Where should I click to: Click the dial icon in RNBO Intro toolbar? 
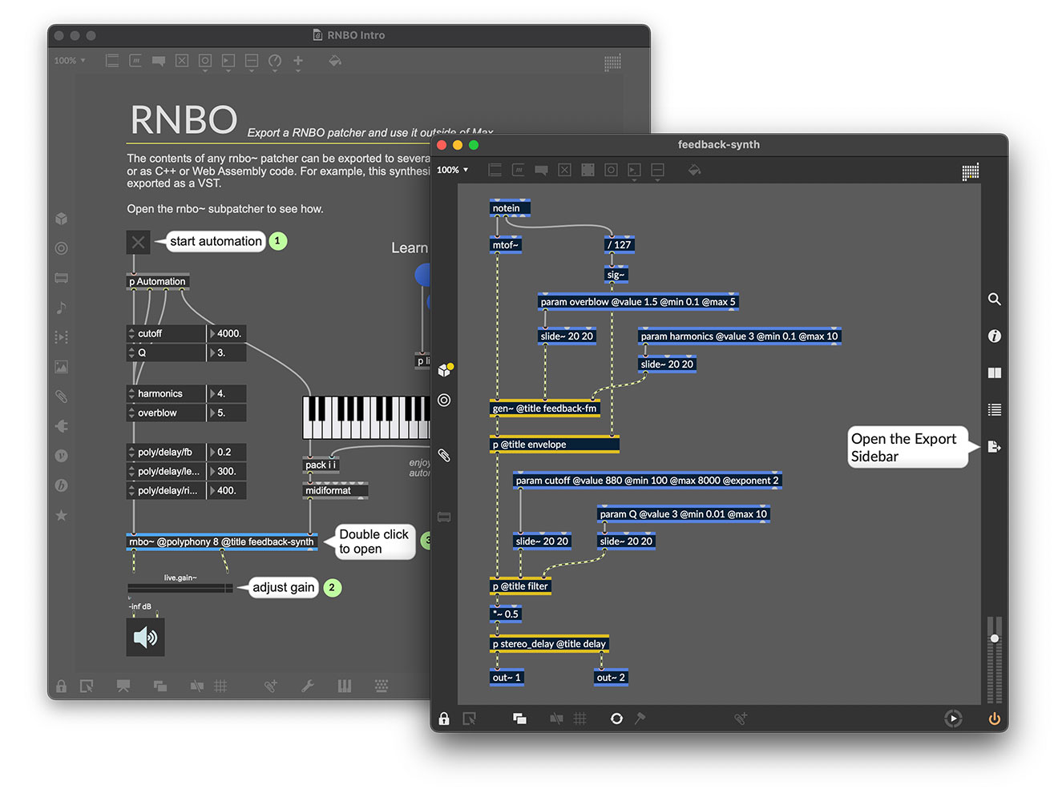[x=275, y=62]
